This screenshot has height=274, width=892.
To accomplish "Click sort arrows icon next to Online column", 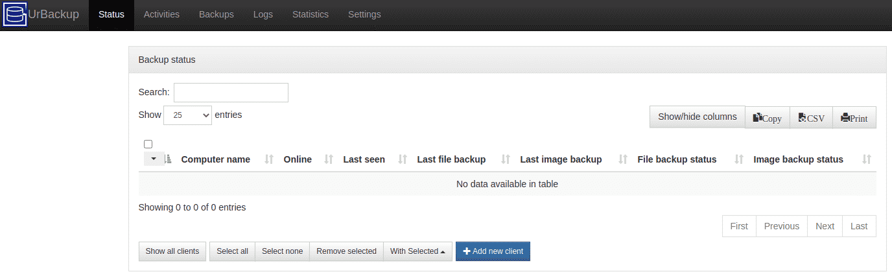I will click(329, 159).
